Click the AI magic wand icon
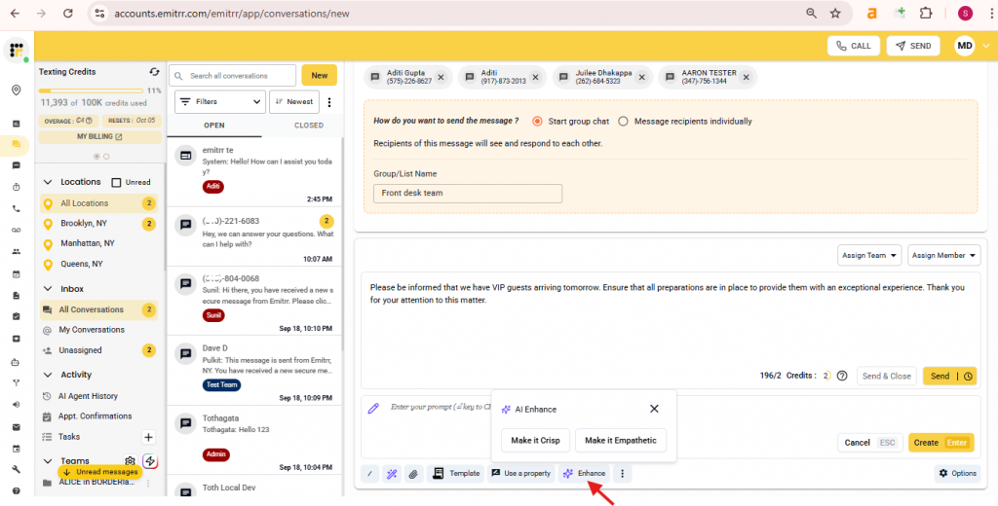Viewport: 998px width, 506px height. pyautogui.click(x=391, y=474)
